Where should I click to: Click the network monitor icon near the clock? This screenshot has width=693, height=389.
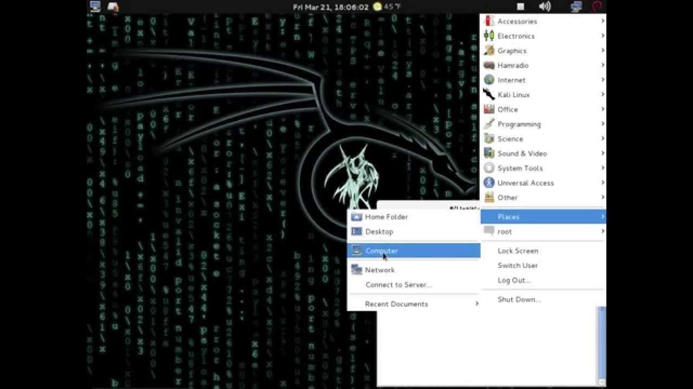(x=575, y=6)
